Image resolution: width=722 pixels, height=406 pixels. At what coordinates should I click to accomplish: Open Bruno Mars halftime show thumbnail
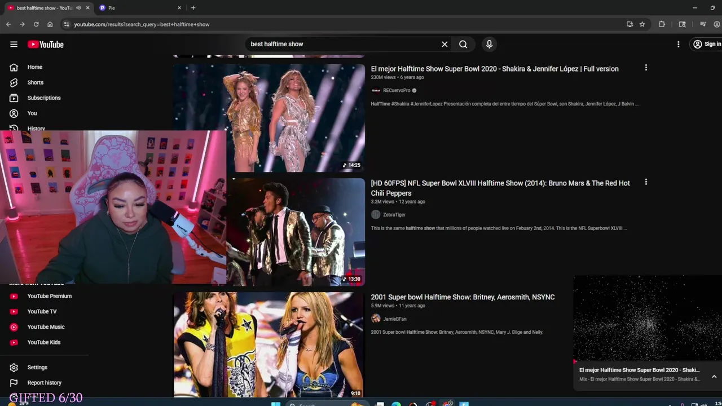point(296,232)
